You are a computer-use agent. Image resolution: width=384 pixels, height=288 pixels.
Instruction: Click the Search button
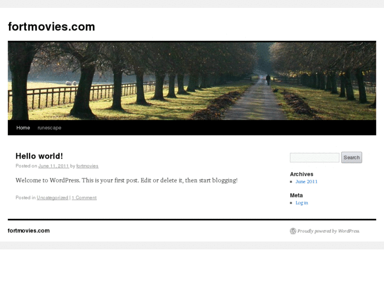point(351,157)
